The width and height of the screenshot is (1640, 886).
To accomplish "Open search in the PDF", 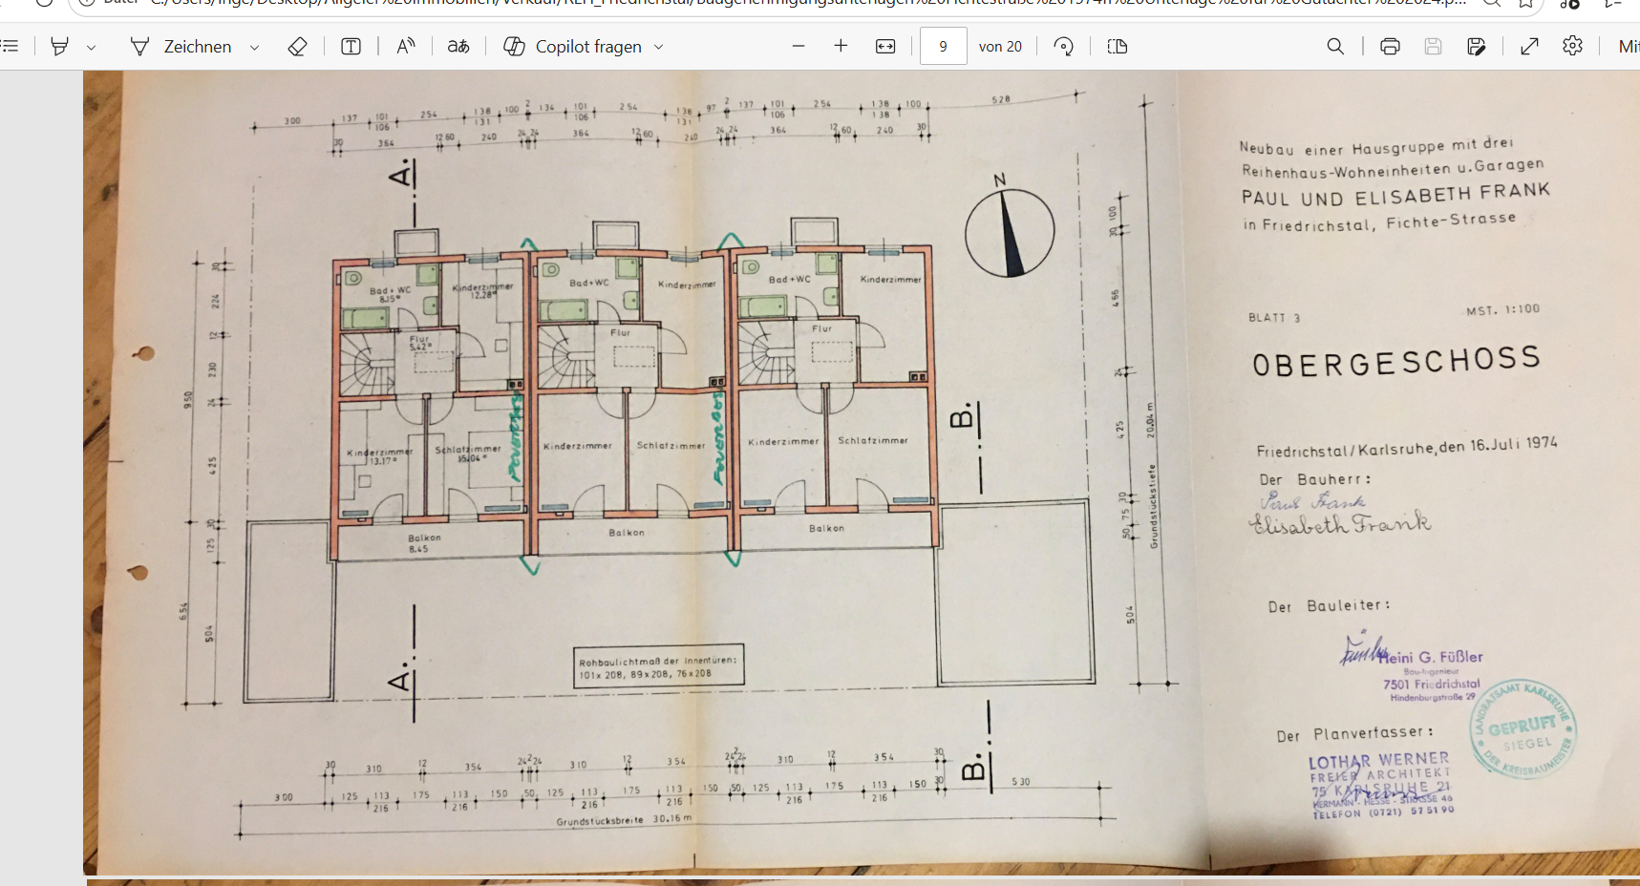I will [1335, 46].
